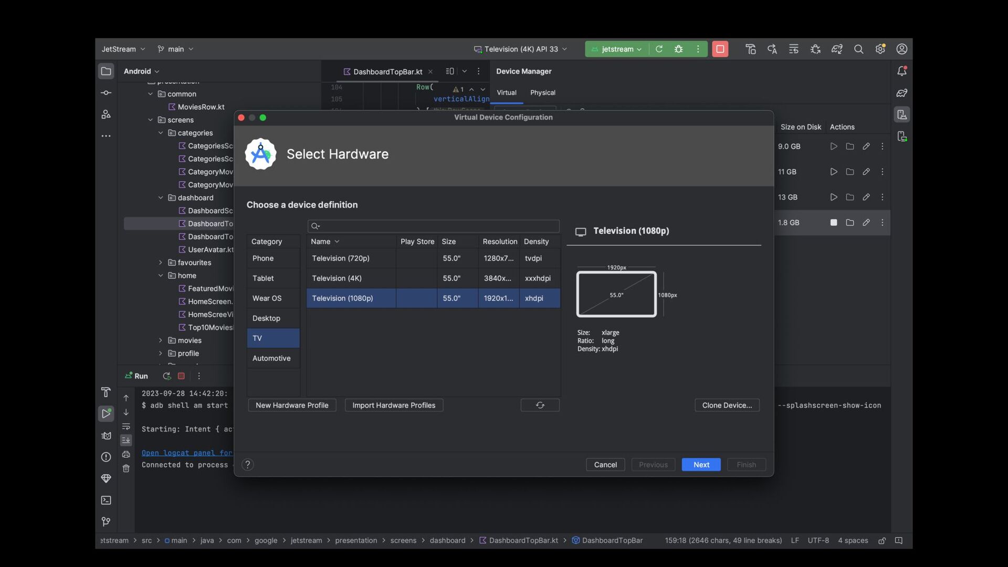Screen dimensions: 1008x567
Task: Open the main branch dropdown
Action: click(x=175, y=49)
